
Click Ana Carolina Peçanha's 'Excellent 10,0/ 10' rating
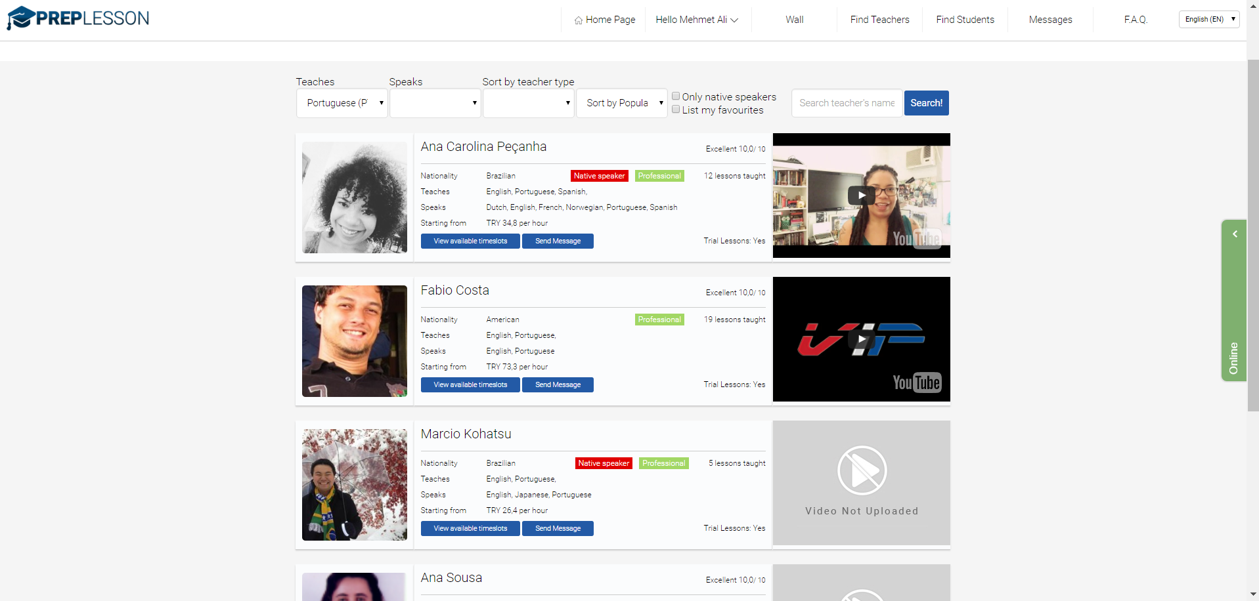[736, 149]
